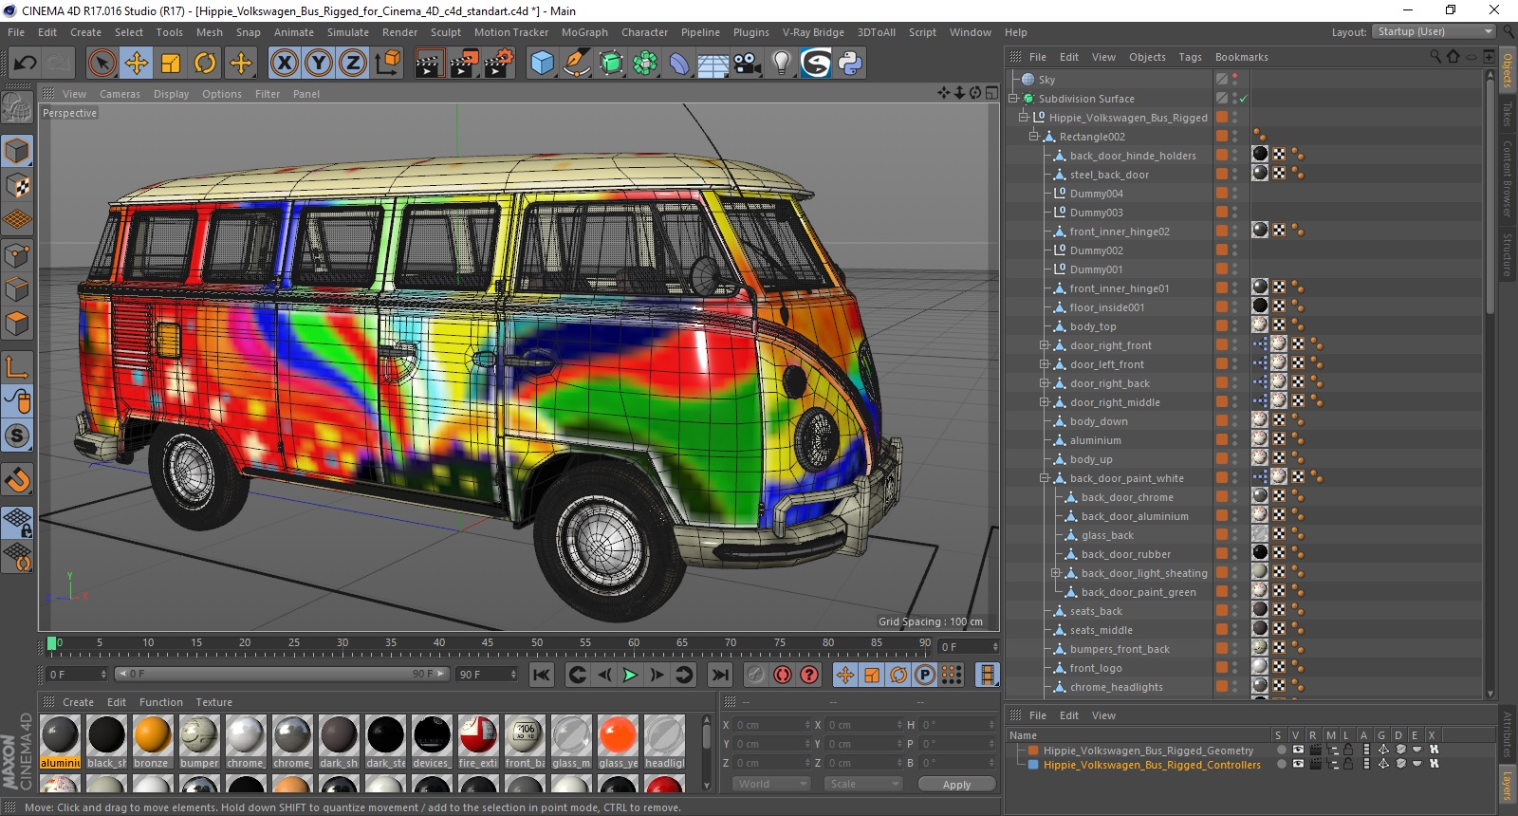Open the Layout Startup dropdown

pos(1435,31)
